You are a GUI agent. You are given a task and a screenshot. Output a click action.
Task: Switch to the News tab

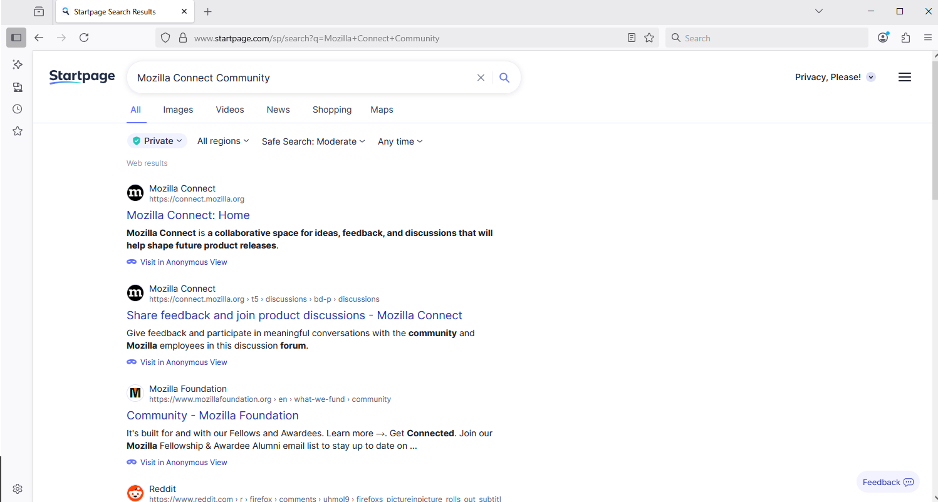278,110
